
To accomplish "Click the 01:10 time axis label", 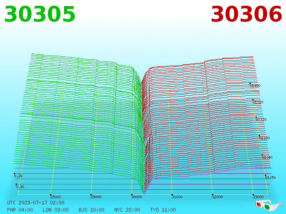I will pyautogui.click(x=258, y=102).
